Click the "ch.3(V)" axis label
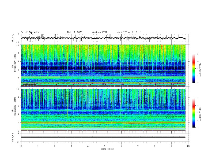 point(13,137)
